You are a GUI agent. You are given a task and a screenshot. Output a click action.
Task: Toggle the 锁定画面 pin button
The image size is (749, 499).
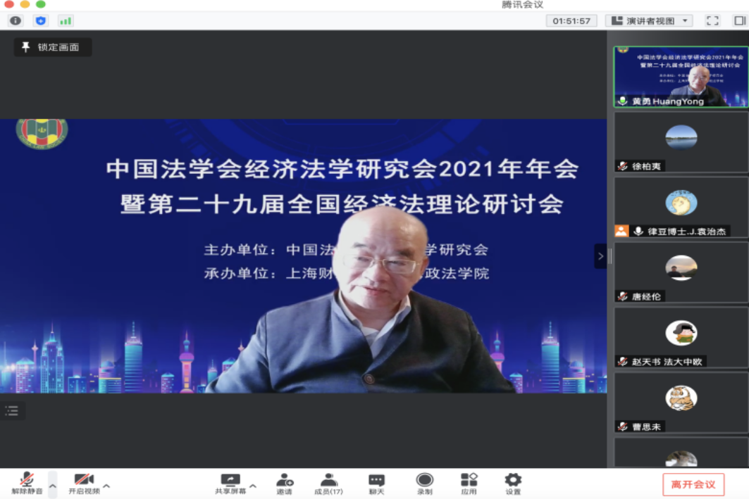53,47
